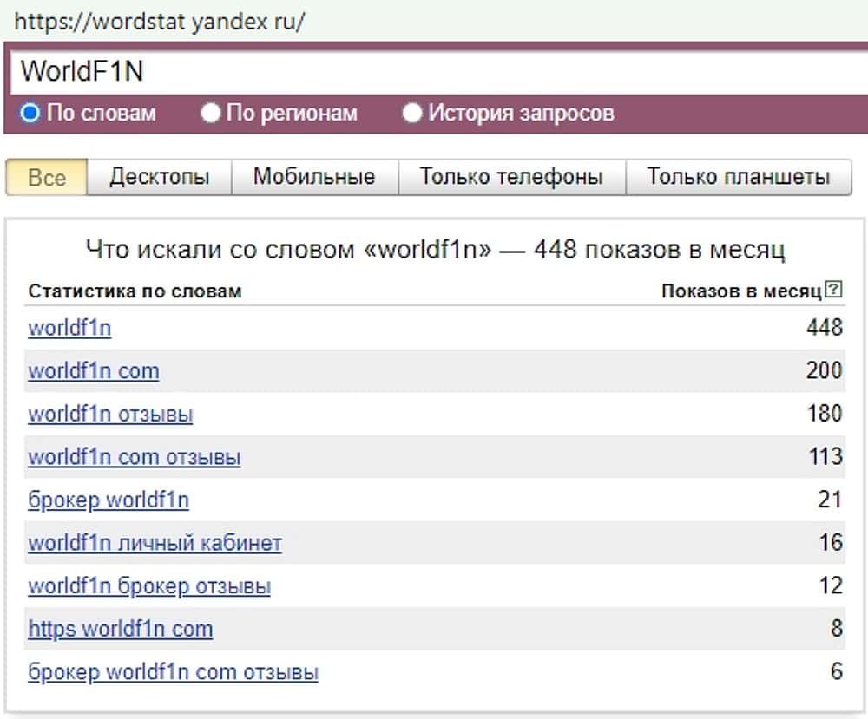
Task: Open the worldf1n личный кабинет link
Action: click(x=155, y=544)
